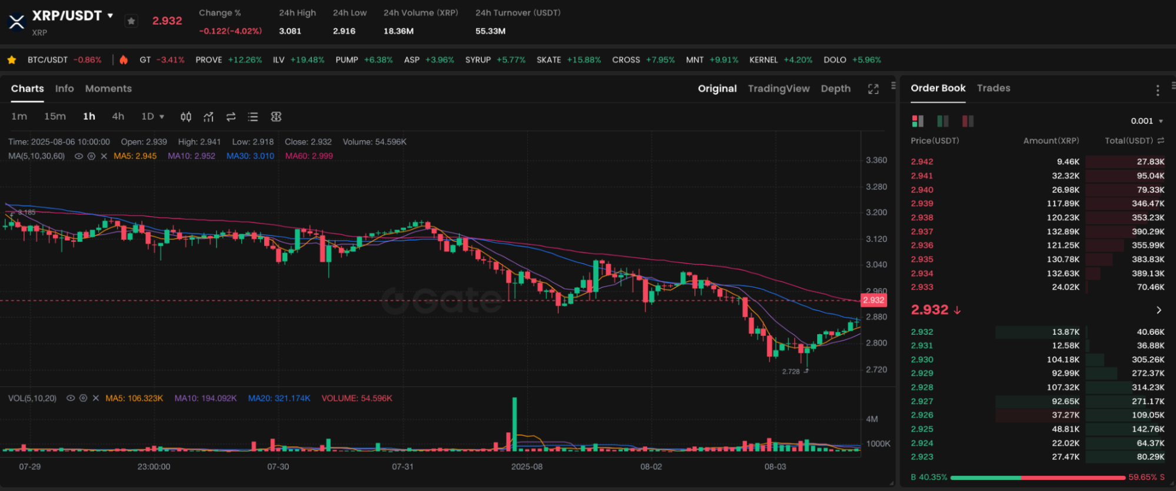Switch to TradingView chart view
The image size is (1176, 491).
coord(779,89)
